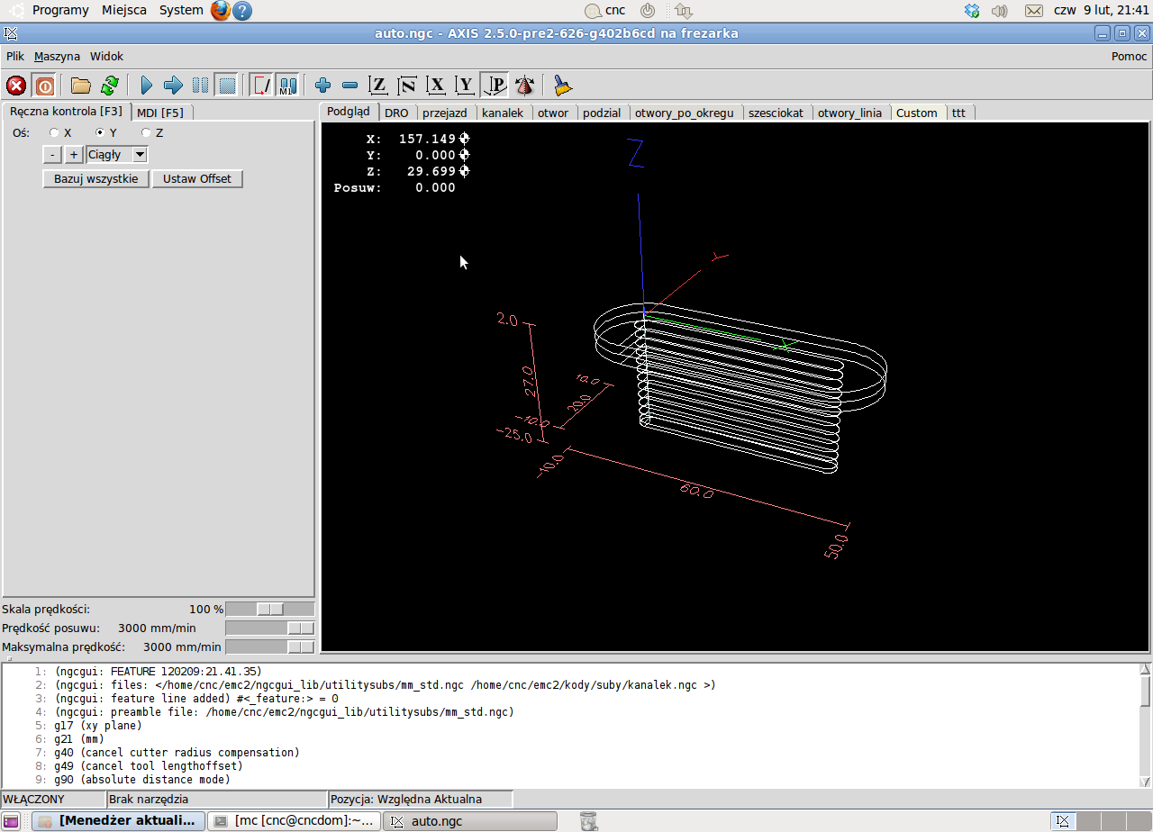Viewport: 1153px width, 832px height.
Task: Click the G-code listing vertical scrollbar
Action: [x=1145, y=726]
